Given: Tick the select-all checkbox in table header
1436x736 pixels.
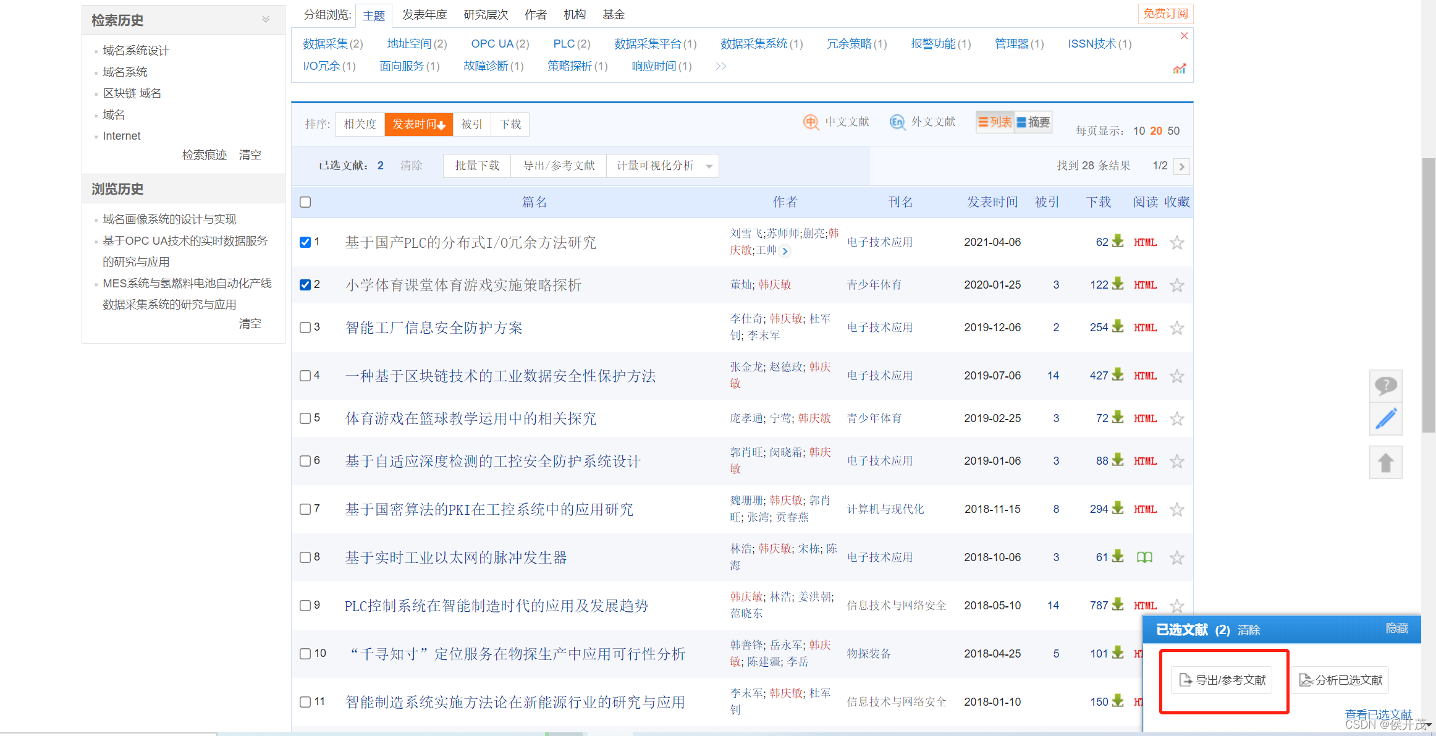Looking at the screenshot, I should [x=305, y=202].
